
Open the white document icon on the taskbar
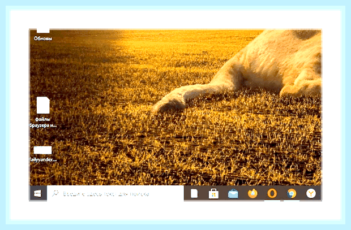click(x=194, y=194)
